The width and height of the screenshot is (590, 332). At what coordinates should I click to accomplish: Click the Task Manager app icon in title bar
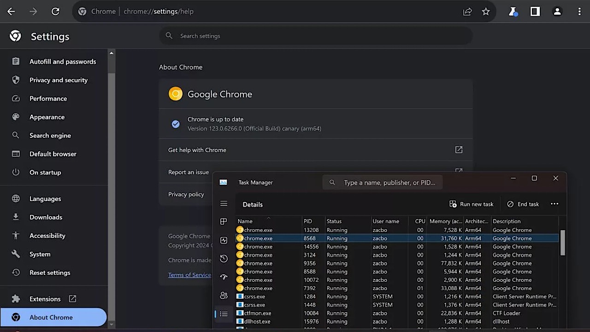pos(224,182)
